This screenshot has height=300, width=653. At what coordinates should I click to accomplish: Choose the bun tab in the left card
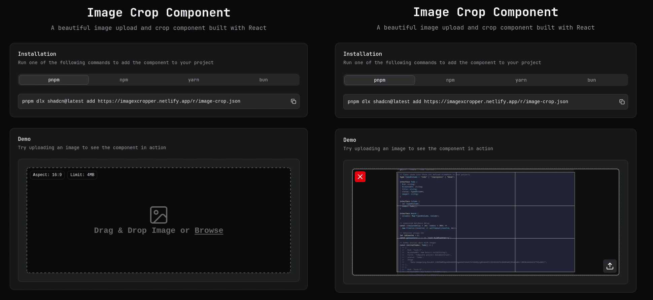(x=264, y=80)
